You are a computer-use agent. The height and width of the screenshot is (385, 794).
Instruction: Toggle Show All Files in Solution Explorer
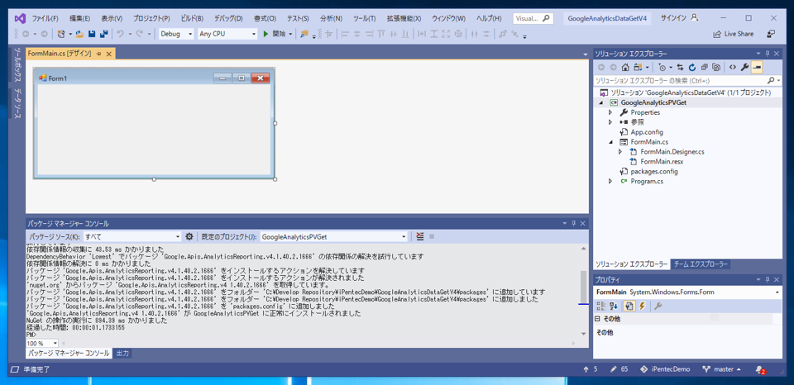[x=716, y=67]
